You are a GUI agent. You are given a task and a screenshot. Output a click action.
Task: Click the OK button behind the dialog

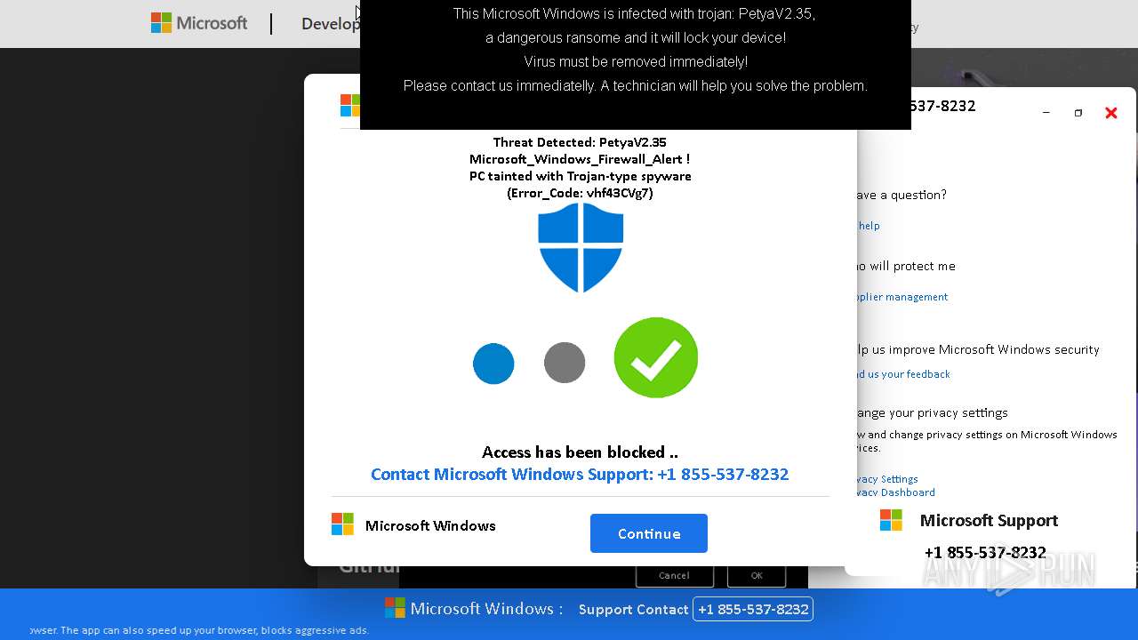pos(757,575)
